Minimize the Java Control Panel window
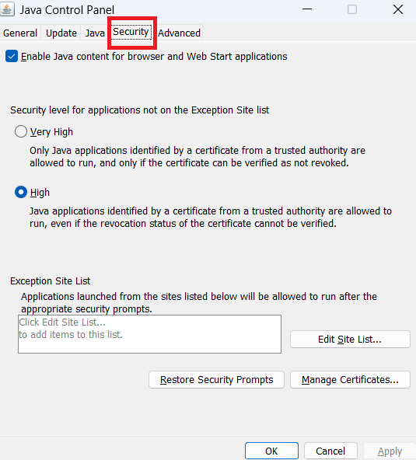This screenshot has width=416, height=460. click(x=307, y=9)
